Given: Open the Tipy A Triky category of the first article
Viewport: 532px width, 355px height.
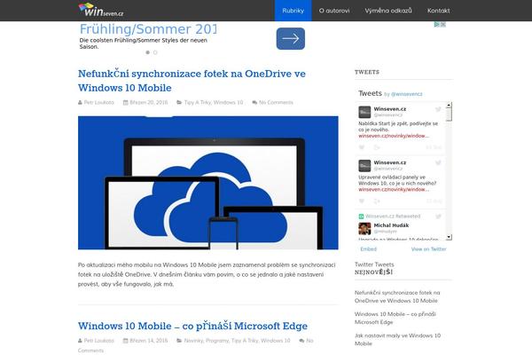Looking at the screenshot, I should (x=198, y=102).
